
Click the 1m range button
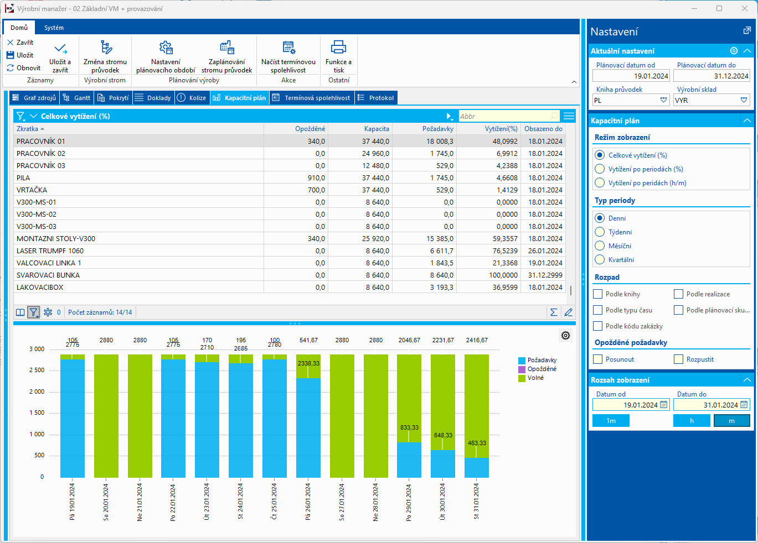pyautogui.click(x=611, y=421)
